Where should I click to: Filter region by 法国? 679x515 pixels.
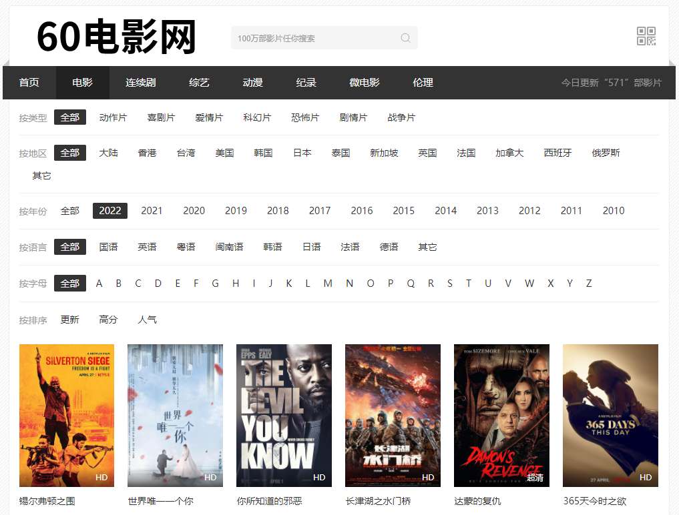(x=467, y=153)
